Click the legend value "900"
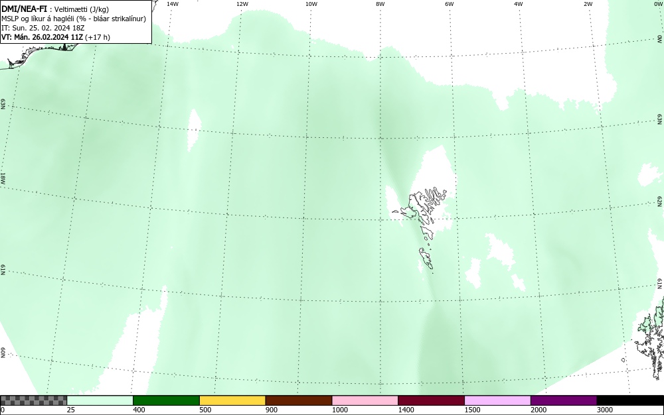Image resolution: width=664 pixels, height=415 pixels. pos(272,410)
